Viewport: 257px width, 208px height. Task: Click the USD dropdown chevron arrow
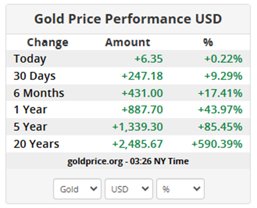145,189
